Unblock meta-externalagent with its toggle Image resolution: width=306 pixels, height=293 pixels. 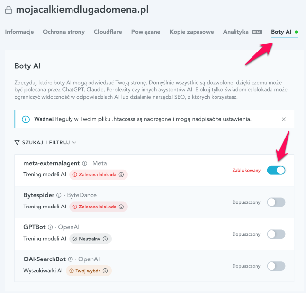(276, 170)
